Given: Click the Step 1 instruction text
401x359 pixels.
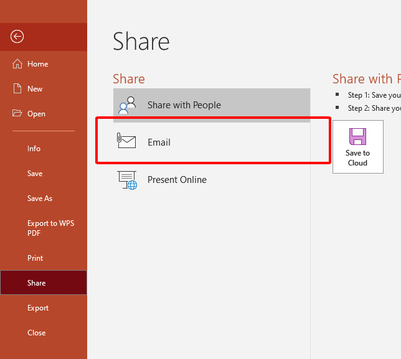Looking at the screenshot, I should tap(374, 95).
